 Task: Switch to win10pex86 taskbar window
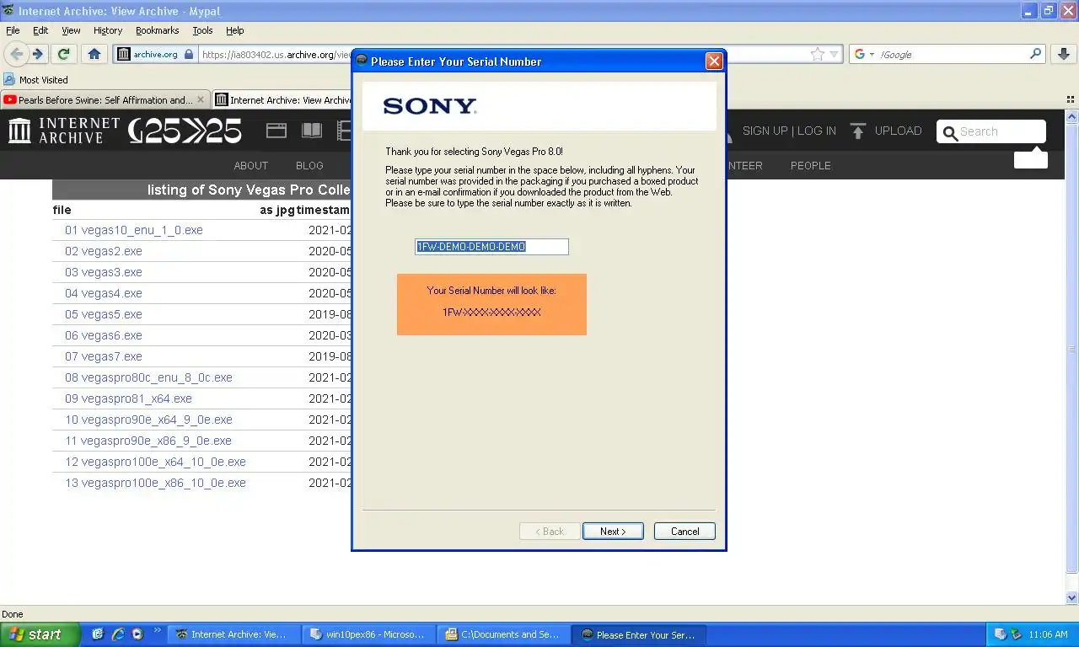369,634
